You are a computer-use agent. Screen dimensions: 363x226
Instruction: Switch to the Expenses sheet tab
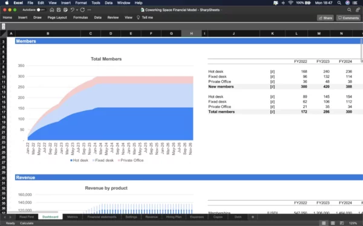click(197, 217)
